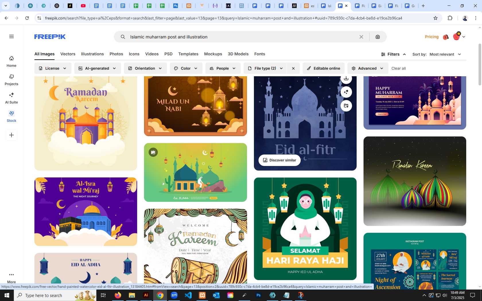482x301 pixels.
Task: Go to Home in the sidebar
Action: [11, 62]
